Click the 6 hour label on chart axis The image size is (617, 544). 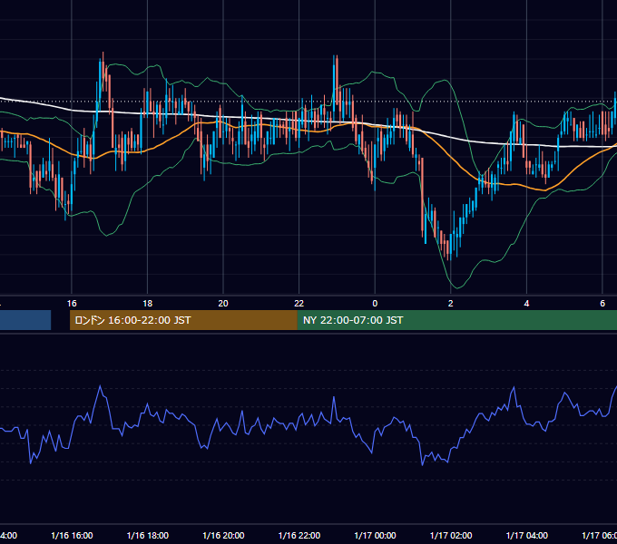(x=602, y=304)
